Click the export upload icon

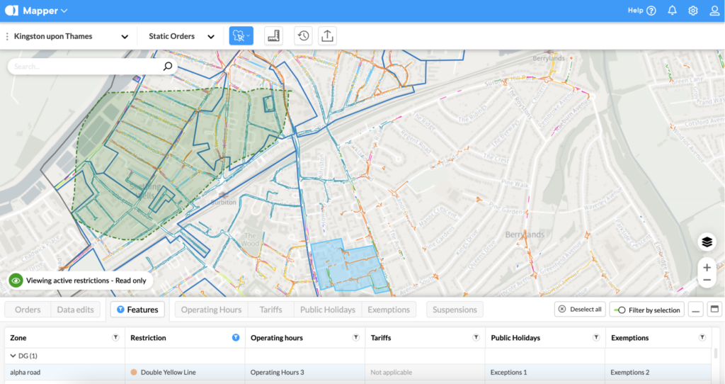point(326,36)
